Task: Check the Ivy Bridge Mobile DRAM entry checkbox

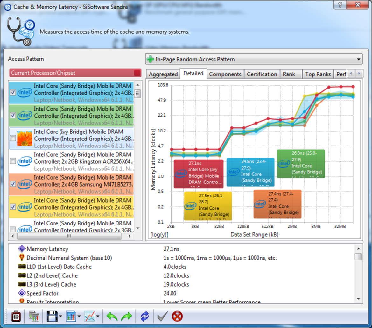Action: 13,138
